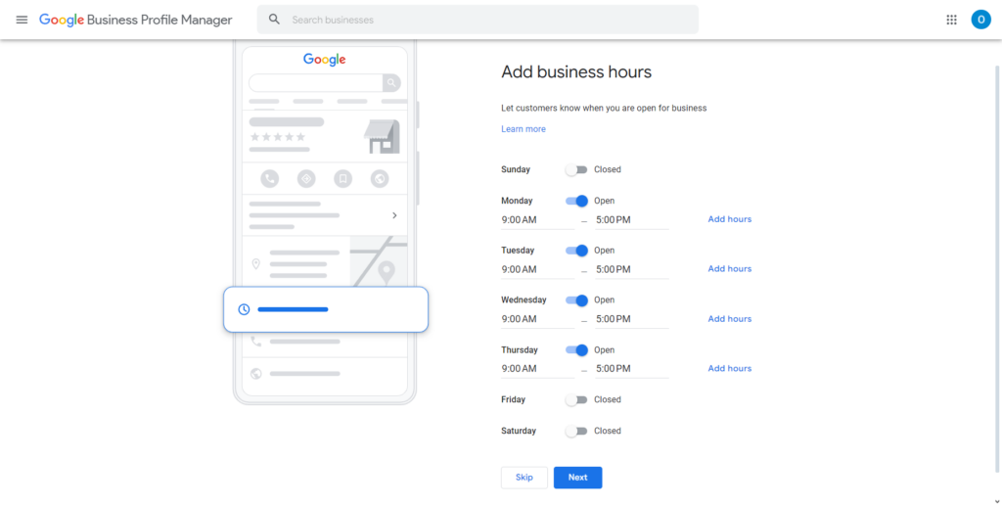The image size is (1002, 506).
Task: Click the Monday day label
Action: pos(517,201)
